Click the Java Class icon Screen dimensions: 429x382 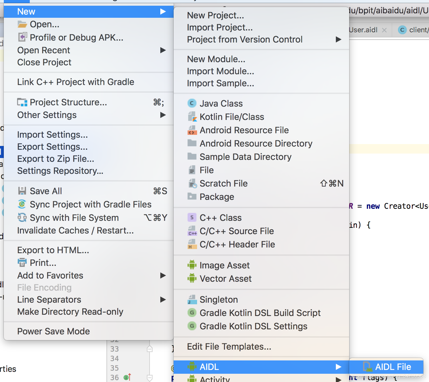[192, 103]
